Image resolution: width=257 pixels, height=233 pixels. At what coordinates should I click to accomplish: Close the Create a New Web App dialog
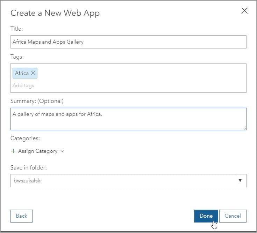[x=244, y=11]
